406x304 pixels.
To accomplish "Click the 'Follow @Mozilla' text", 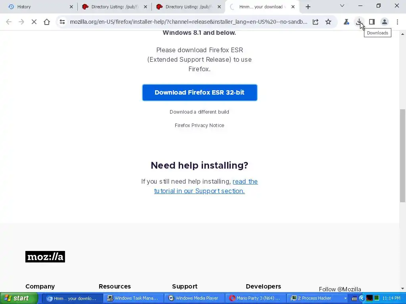I will tap(340, 289).
